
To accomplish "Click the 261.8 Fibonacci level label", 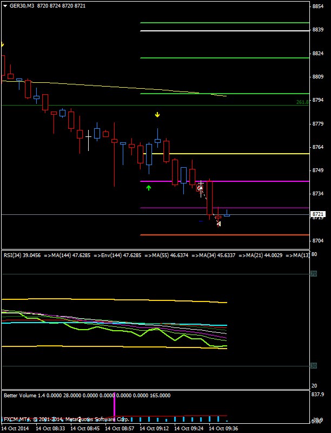I will point(302,102).
